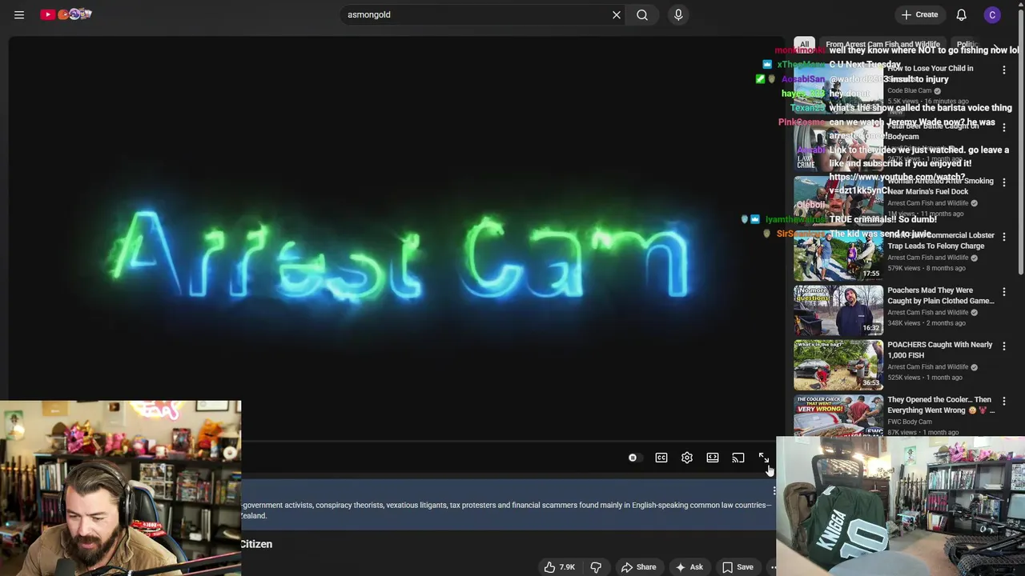The image size is (1025, 576).
Task: Click the Ask button
Action: tap(689, 567)
